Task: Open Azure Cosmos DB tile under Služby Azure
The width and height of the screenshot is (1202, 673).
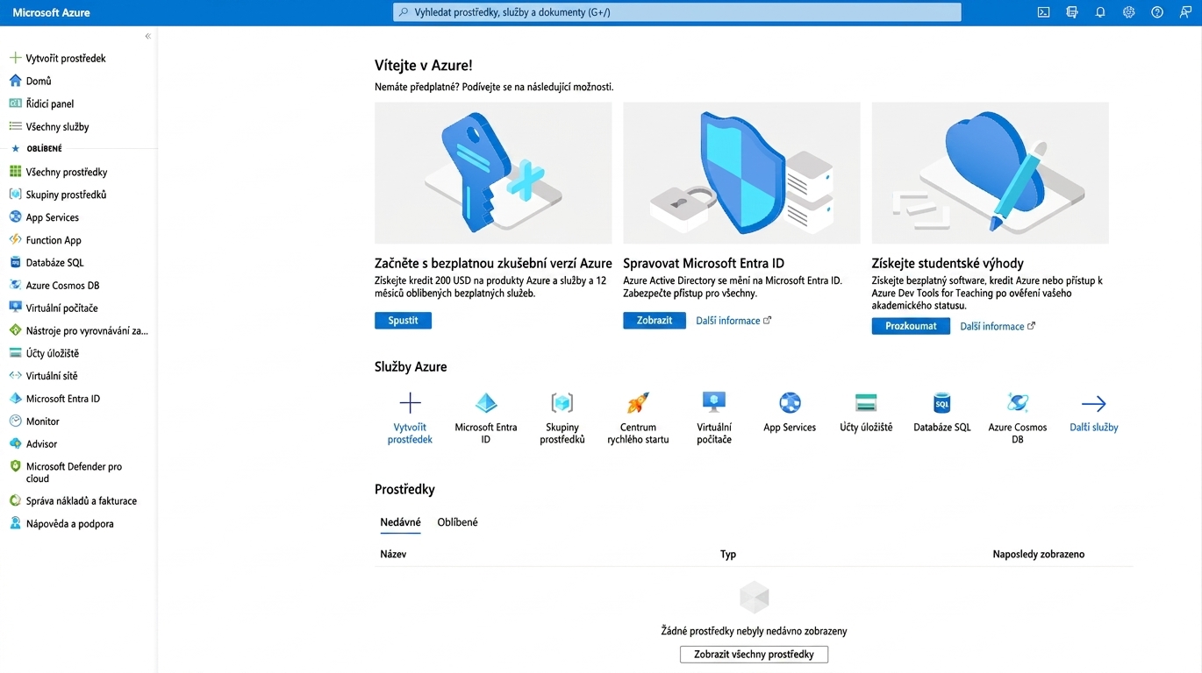Action: pyautogui.click(x=1018, y=418)
